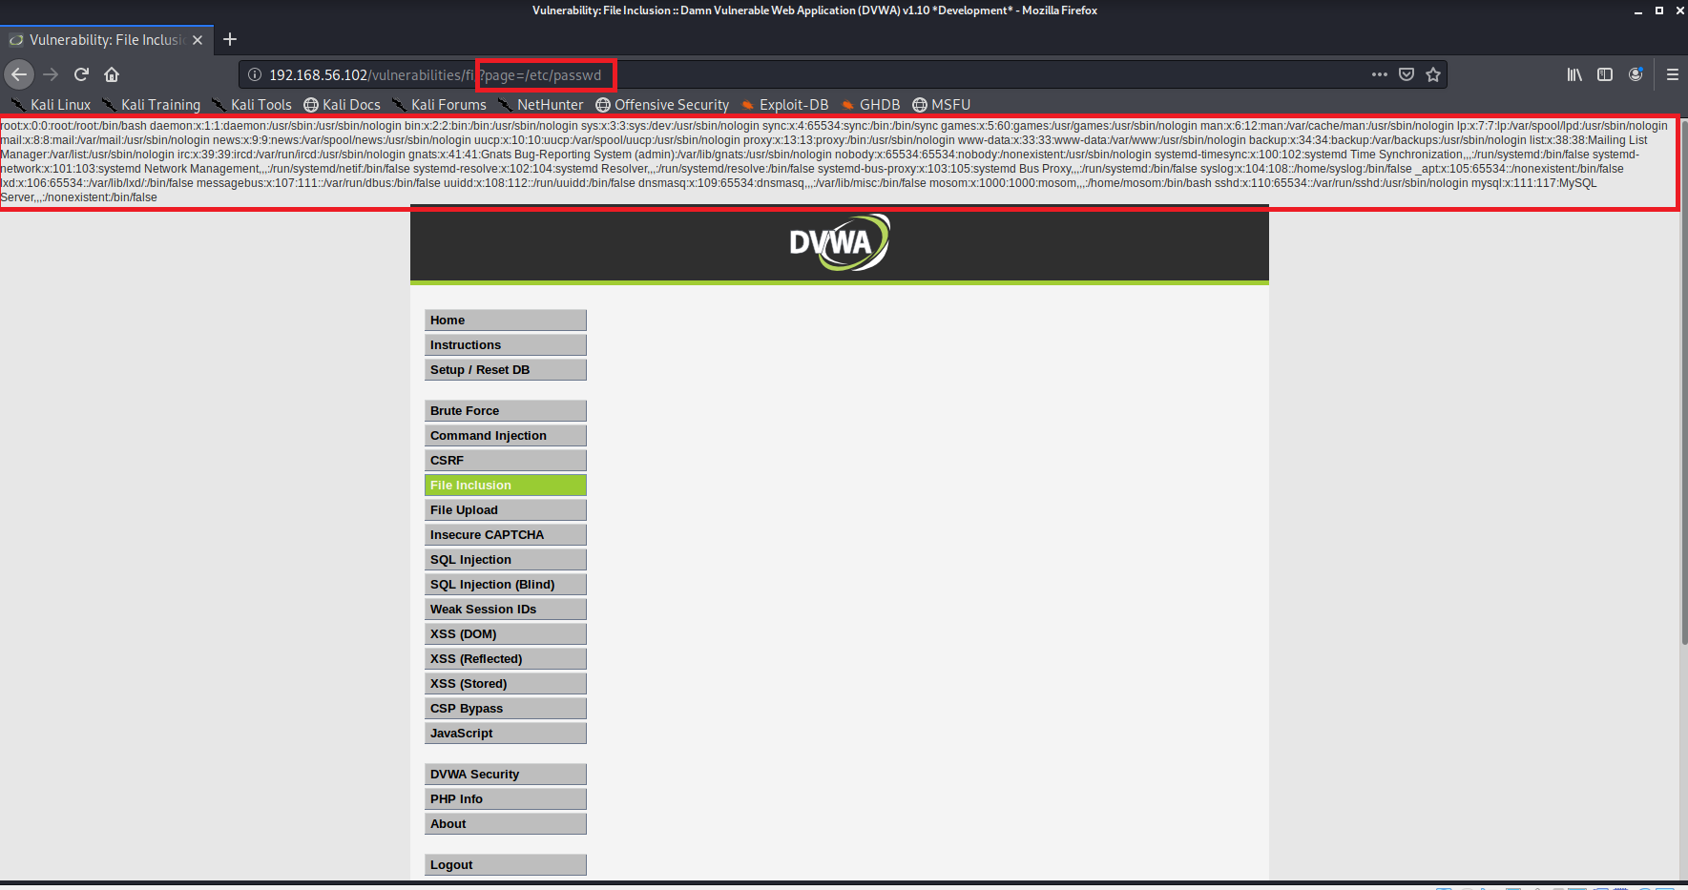Screen dimensions: 1688x890
Task: Open the Instructions menu item
Action: pos(506,345)
